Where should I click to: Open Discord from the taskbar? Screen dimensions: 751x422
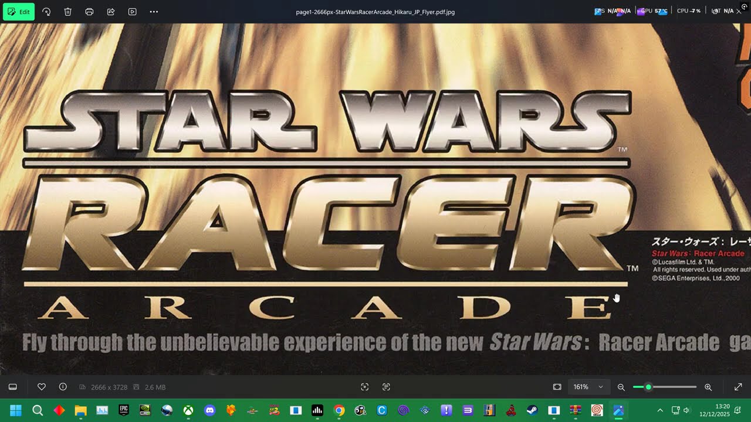pos(209,410)
